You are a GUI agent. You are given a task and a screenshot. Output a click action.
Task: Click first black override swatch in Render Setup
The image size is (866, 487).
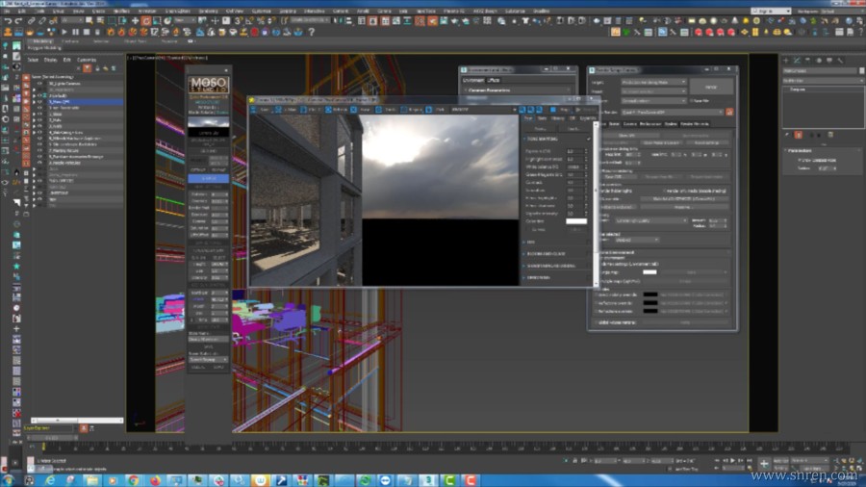tap(650, 295)
